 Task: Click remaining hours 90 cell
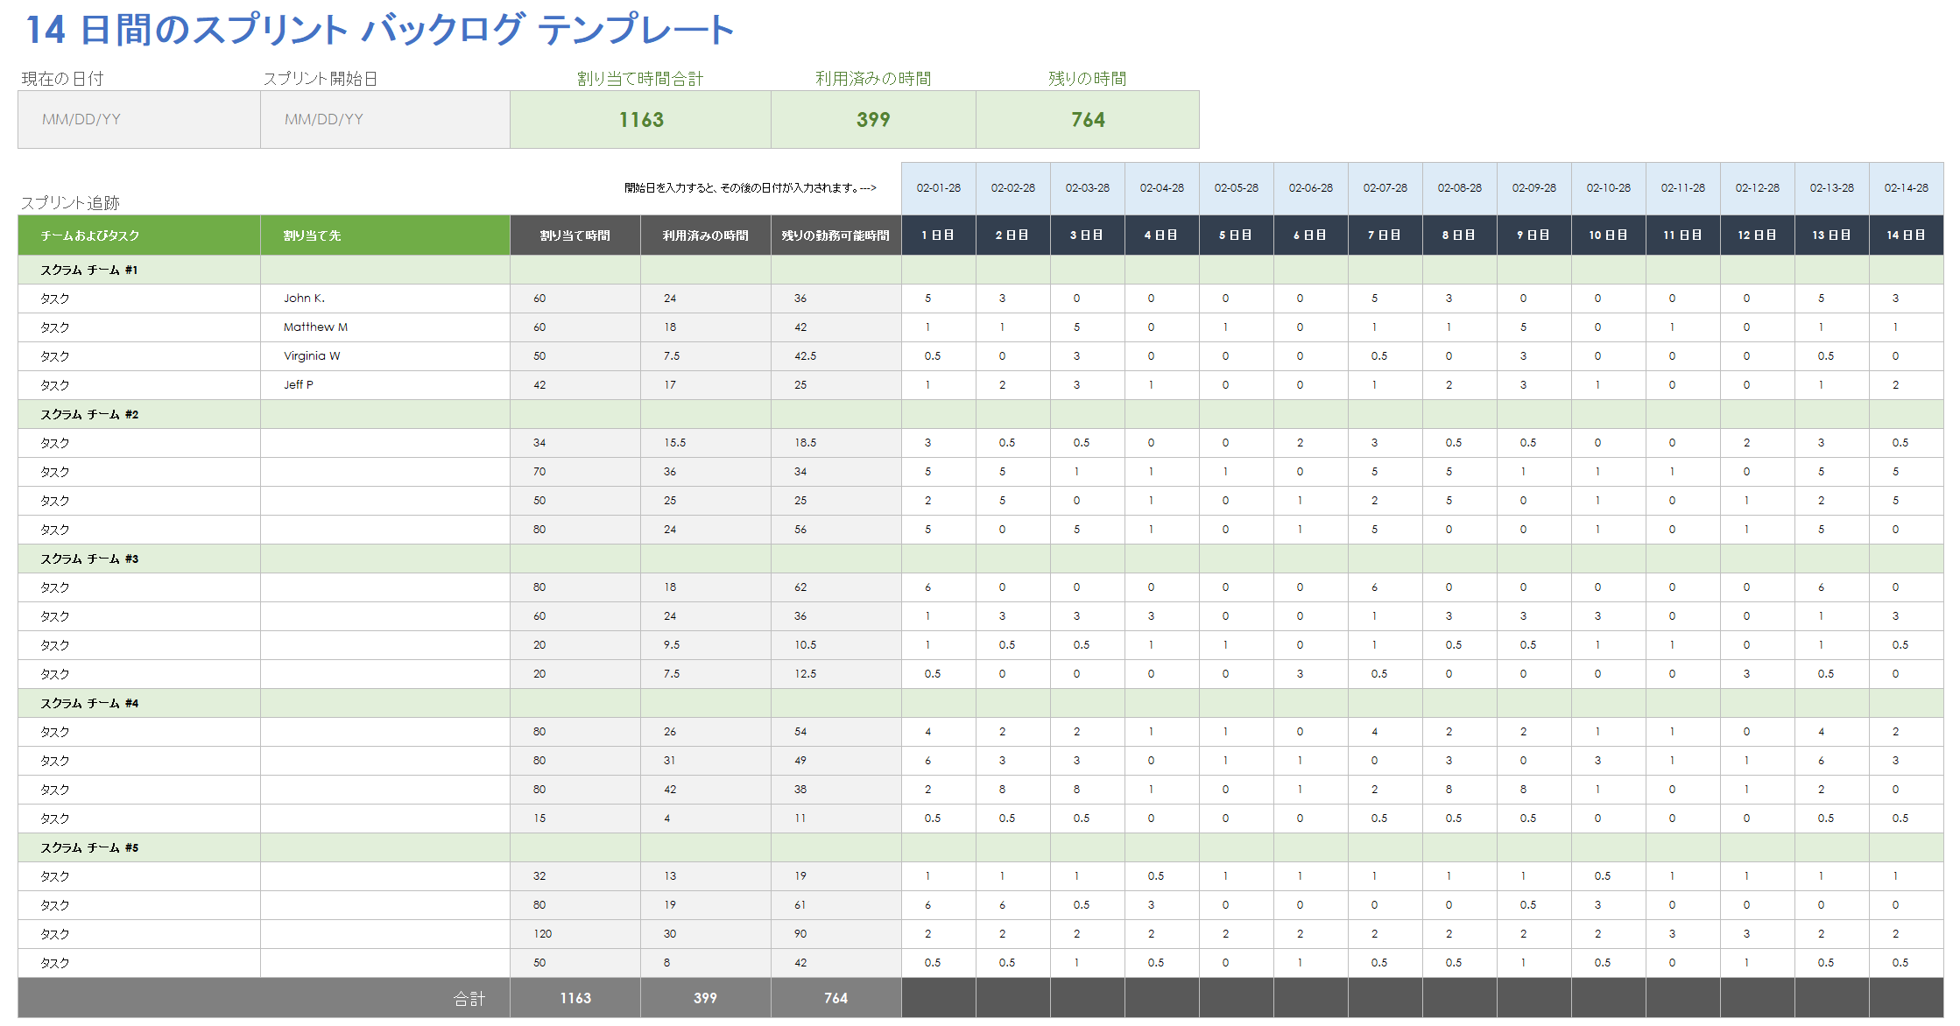(836, 934)
